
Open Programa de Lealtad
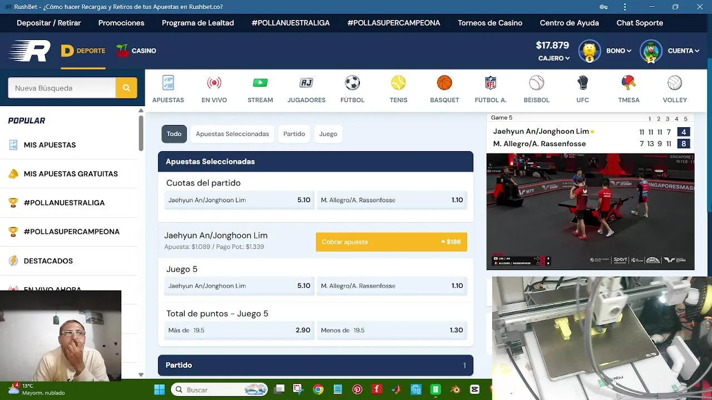pos(198,23)
